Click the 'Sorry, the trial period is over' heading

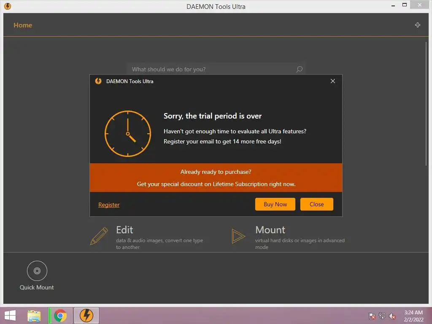[213, 116]
